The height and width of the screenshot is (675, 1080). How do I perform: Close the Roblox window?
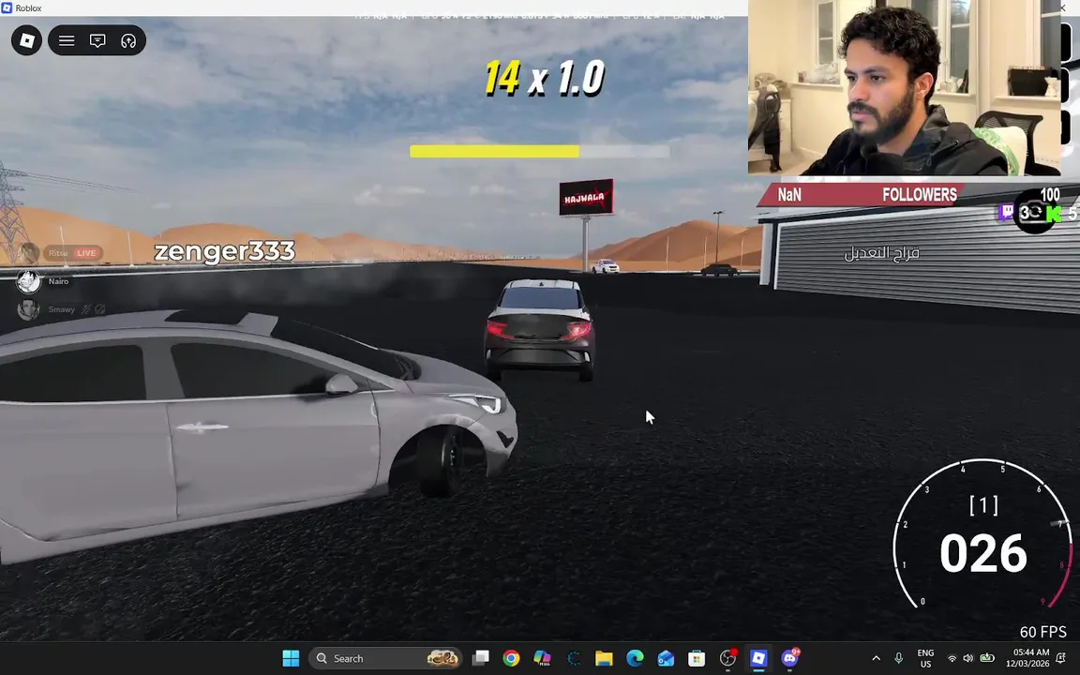point(1063,7)
